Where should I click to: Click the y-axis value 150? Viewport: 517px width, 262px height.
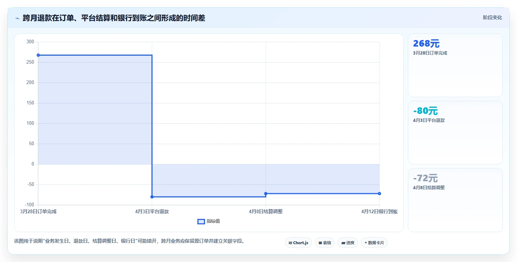coord(30,103)
